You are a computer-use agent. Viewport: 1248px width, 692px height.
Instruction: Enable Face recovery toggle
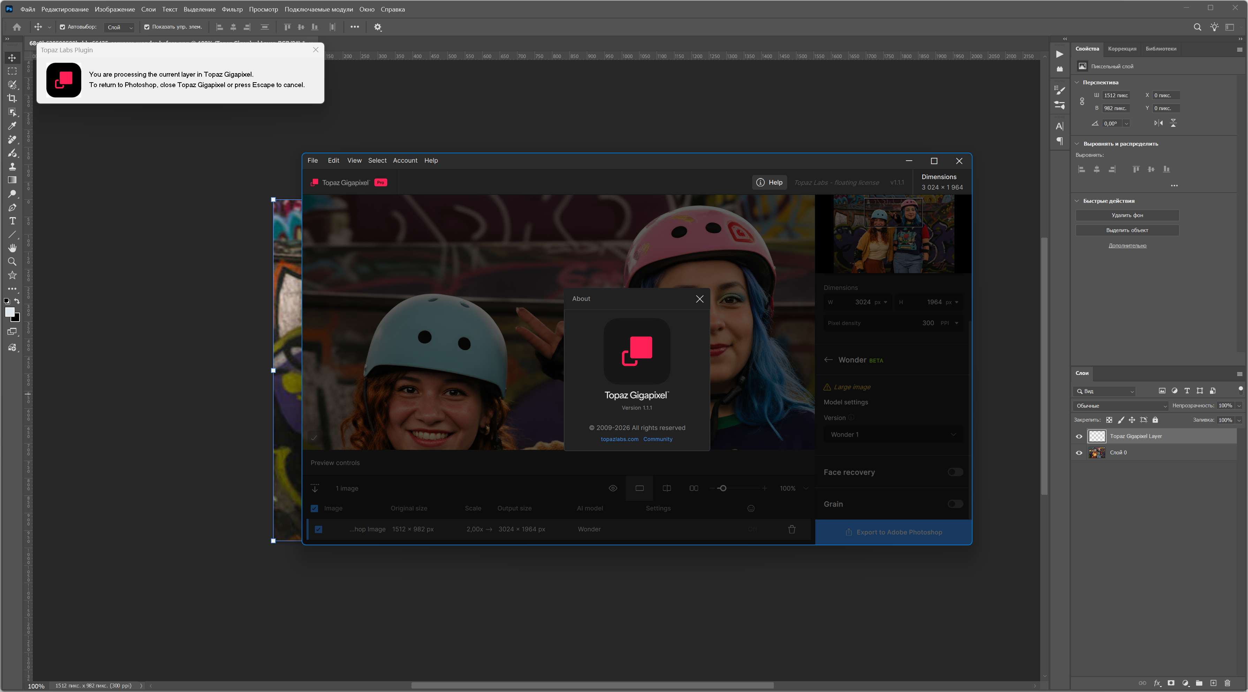(955, 472)
